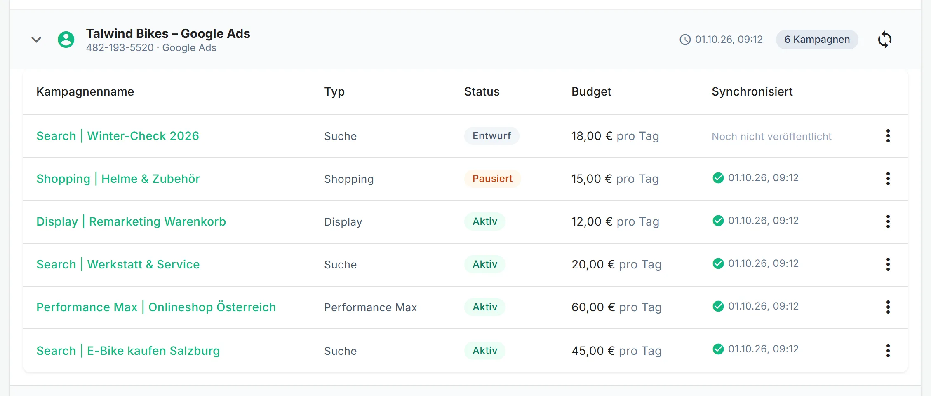Image resolution: width=931 pixels, height=396 pixels.
Task: Click the Shopping type cell
Action: coord(349,179)
